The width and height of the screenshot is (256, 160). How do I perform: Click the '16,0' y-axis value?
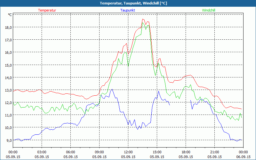click(x=9, y=52)
